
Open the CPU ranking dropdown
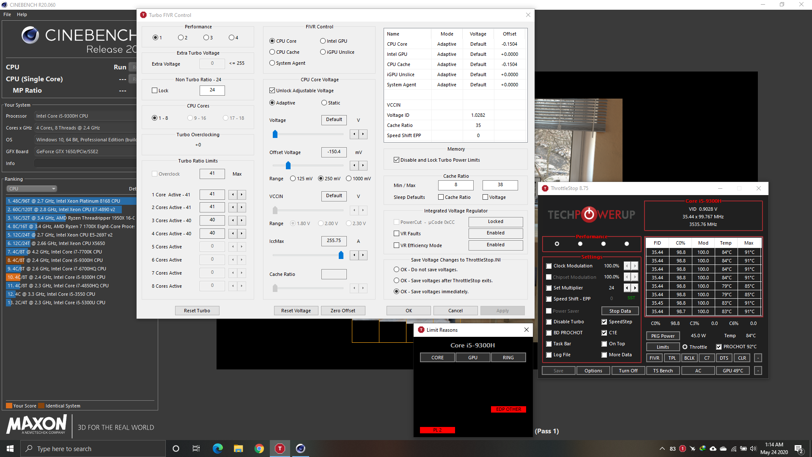point(32,189)
